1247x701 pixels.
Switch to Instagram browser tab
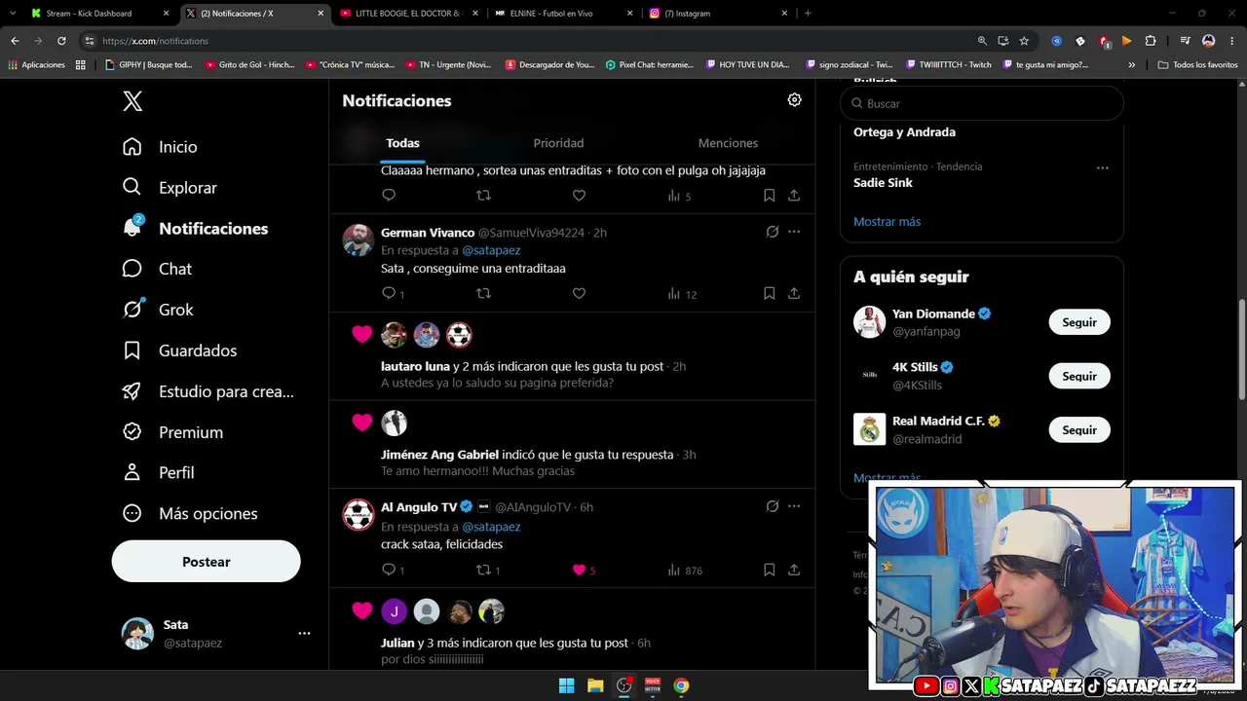point(718,14)
